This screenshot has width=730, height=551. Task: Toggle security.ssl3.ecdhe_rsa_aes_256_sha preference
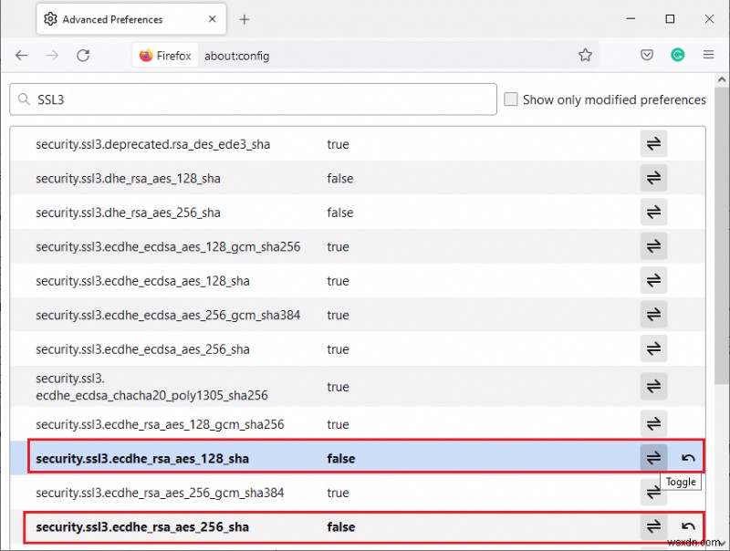[x=653, y=526]
